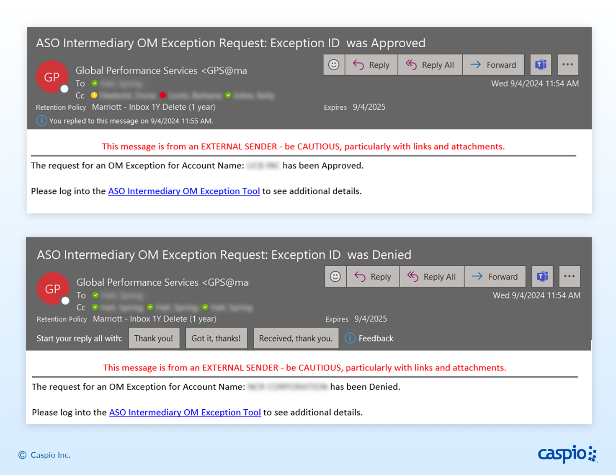Click the emoji reaction icon in Approved email
616x475 pixels.
[x=334, y=65]
